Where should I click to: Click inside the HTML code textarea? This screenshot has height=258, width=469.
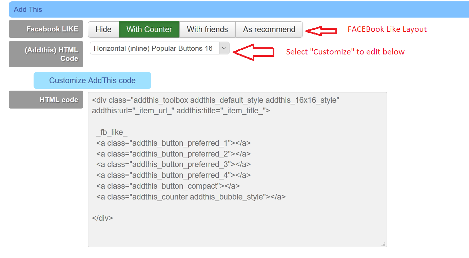pyautogui.click(x=237, y=169)
